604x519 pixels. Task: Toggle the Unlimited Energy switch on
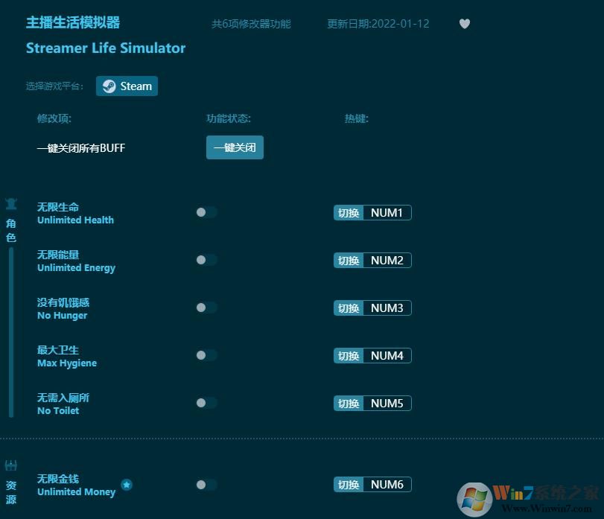205,260
